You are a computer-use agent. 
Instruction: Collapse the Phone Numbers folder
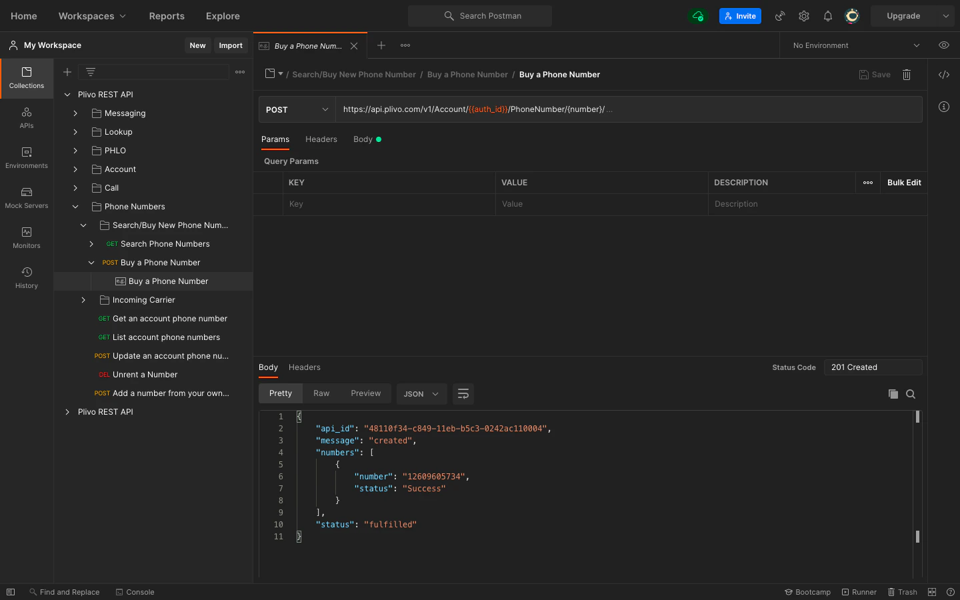75,207
